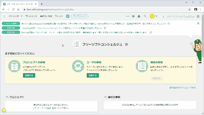Viewport: 204px width, 115px height.
Task: Click the プロジェクトの追加 heading link
Action: click(34, 62)
